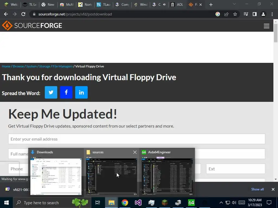Close the current SourceForge tab

point(201,5)
